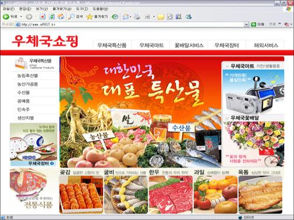Open the 옥돔 grilled fish thumbnail
294x220 pixels.
tap(260, 194)
